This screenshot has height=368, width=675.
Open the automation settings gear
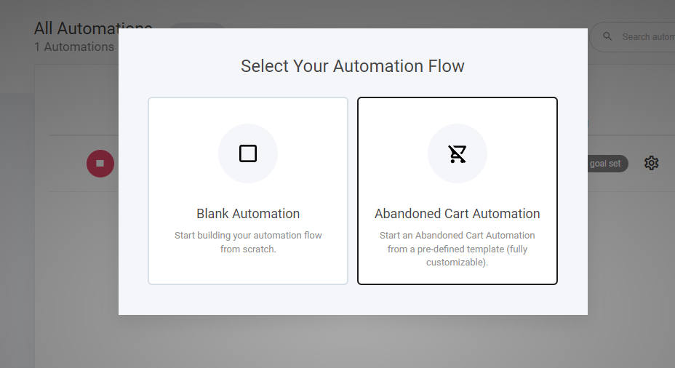[x=651, y=163]
